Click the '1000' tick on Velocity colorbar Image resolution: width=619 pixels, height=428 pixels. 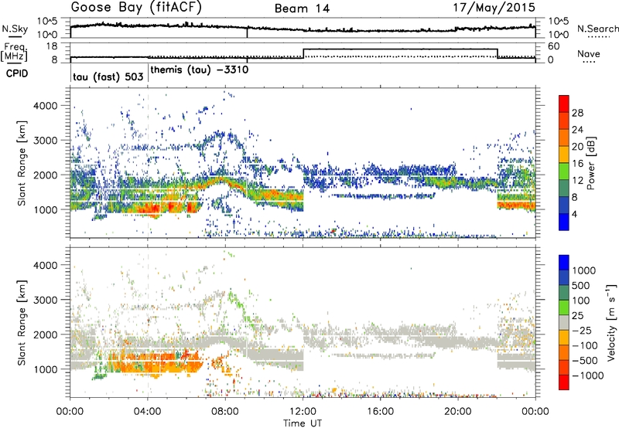(x=583, y=270)
